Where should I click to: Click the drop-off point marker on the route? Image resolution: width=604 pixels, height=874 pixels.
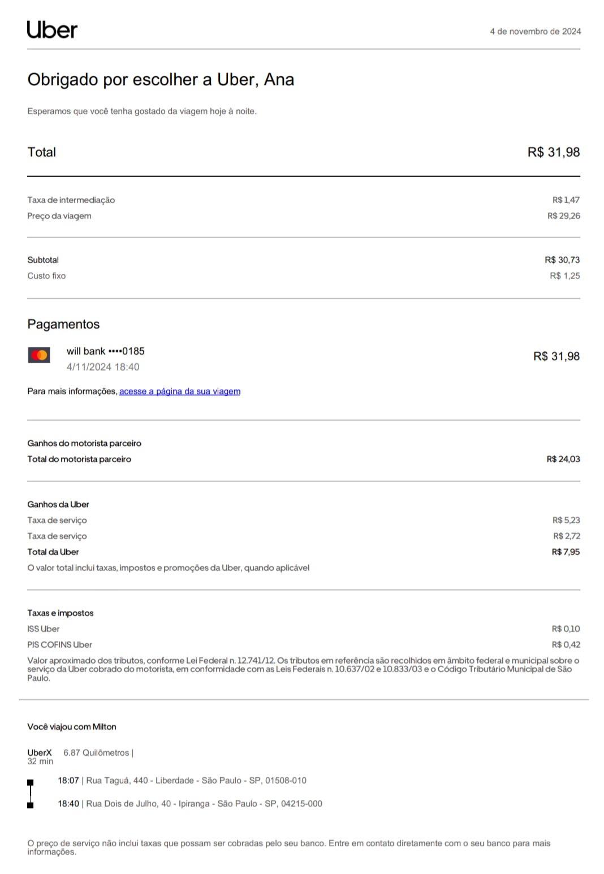[31, 805]
